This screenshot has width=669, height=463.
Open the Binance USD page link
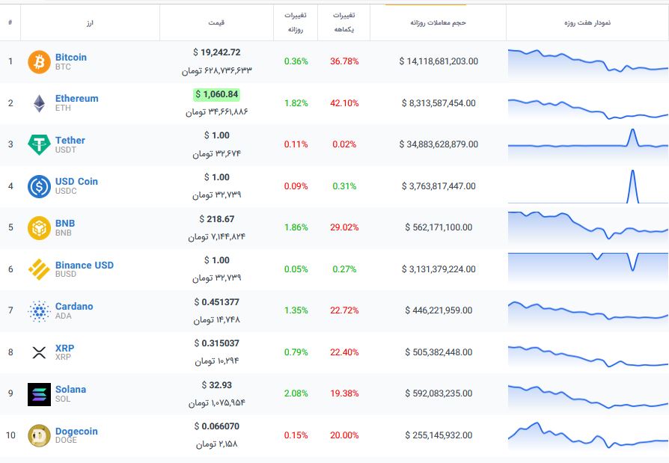[x=85, y=266]
